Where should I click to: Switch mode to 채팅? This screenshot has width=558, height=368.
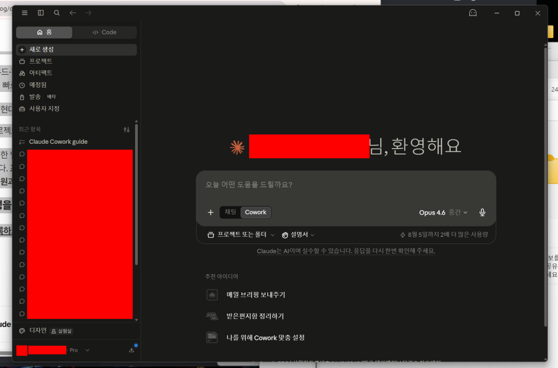pyautogui.click(x=231, y=212)
